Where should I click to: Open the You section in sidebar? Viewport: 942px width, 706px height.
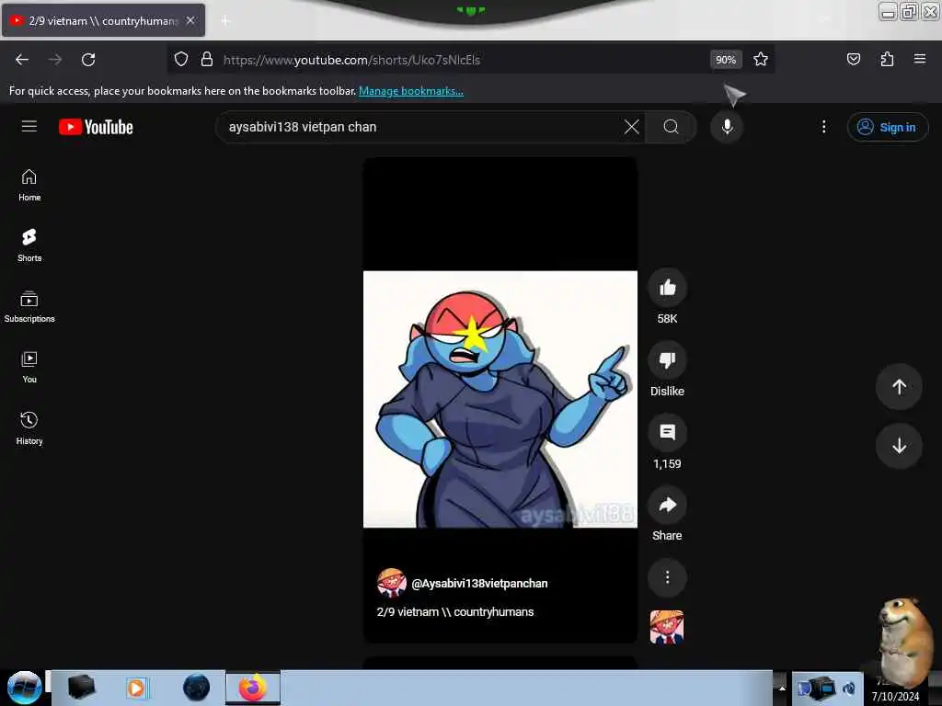pos(29,367)
